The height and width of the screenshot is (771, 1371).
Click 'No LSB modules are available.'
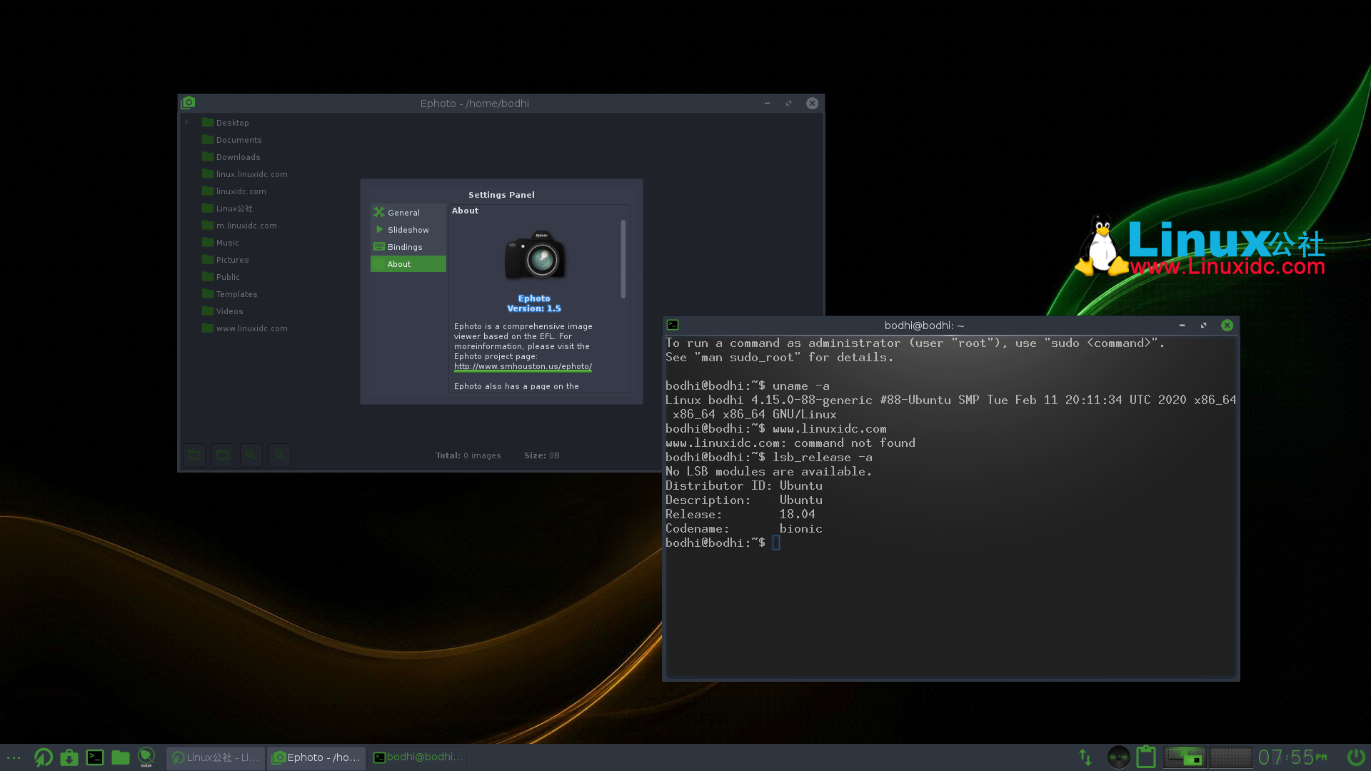(769, 472)
